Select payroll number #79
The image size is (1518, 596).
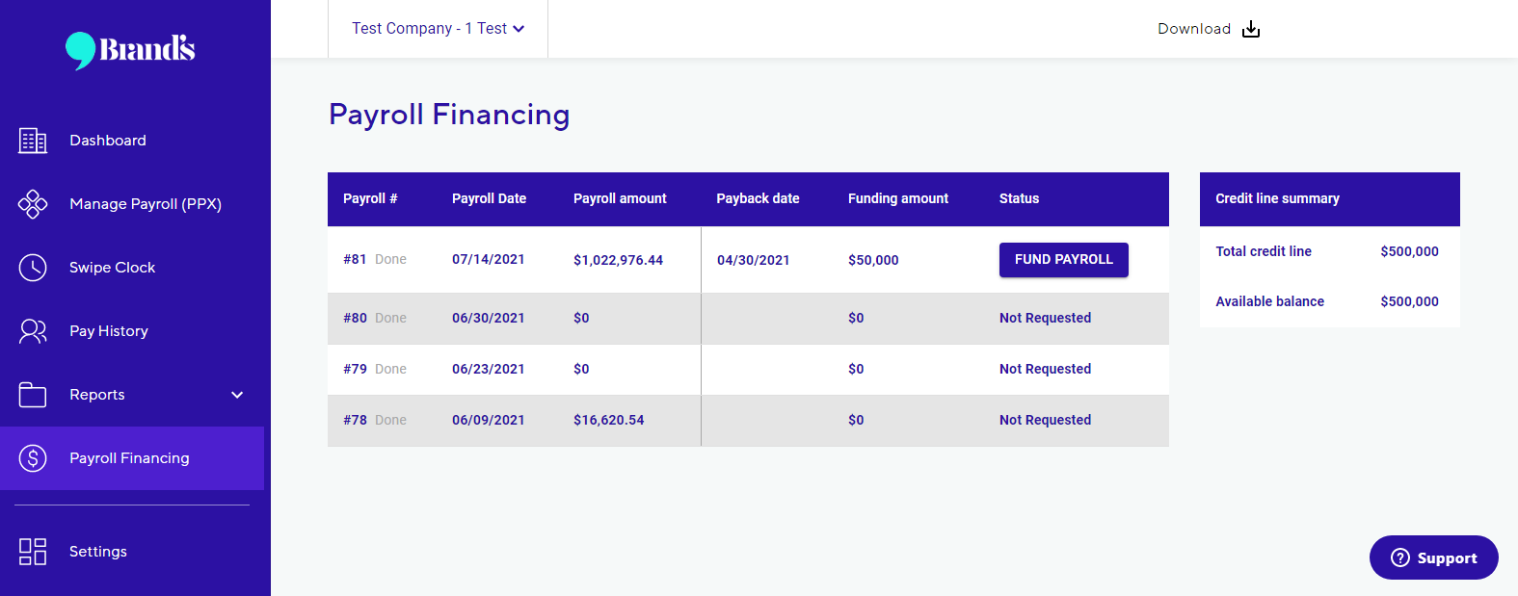coord(355,369)
